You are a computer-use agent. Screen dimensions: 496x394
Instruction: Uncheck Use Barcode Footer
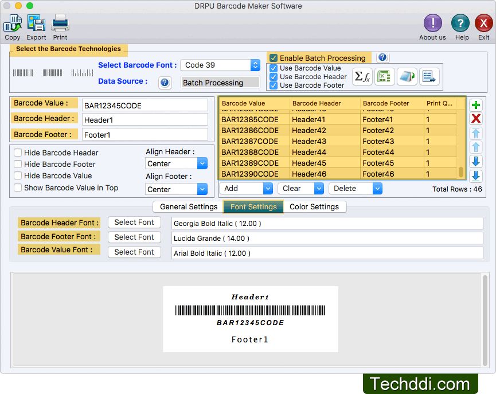click(274, 85)
